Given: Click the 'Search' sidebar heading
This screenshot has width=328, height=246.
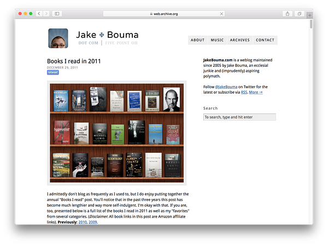Looking at the screenshot, I should pyautogui.click(x=210, y=108).
